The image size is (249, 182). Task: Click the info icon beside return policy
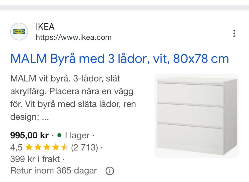[110, 171]
